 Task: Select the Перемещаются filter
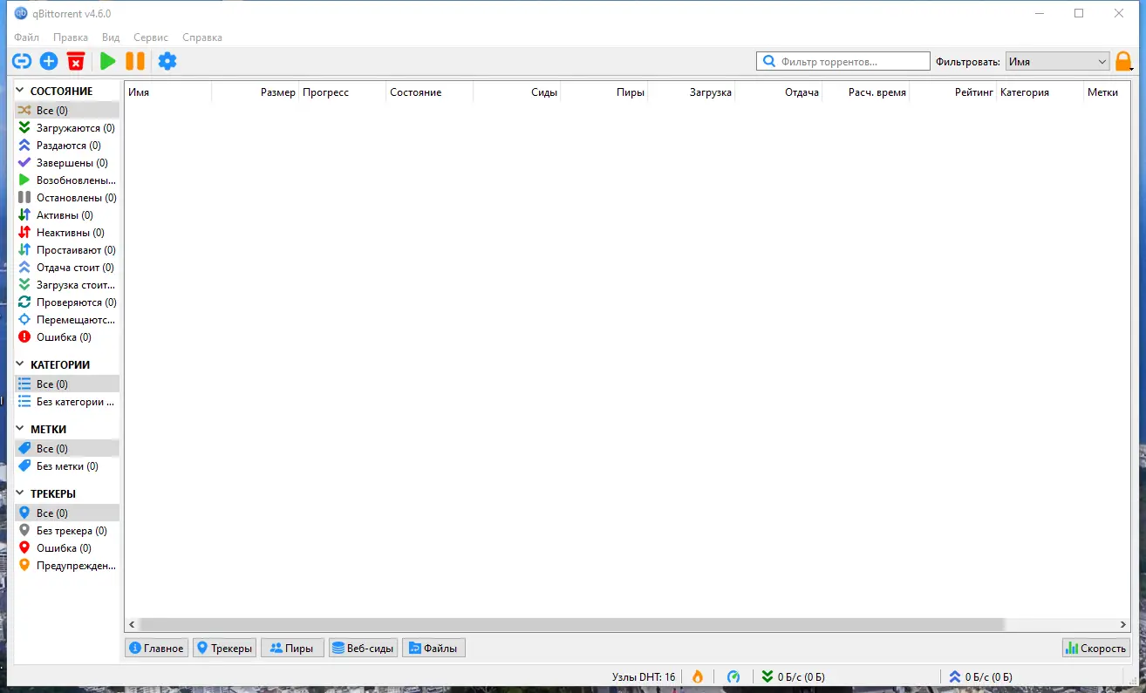tap(67, 320)
